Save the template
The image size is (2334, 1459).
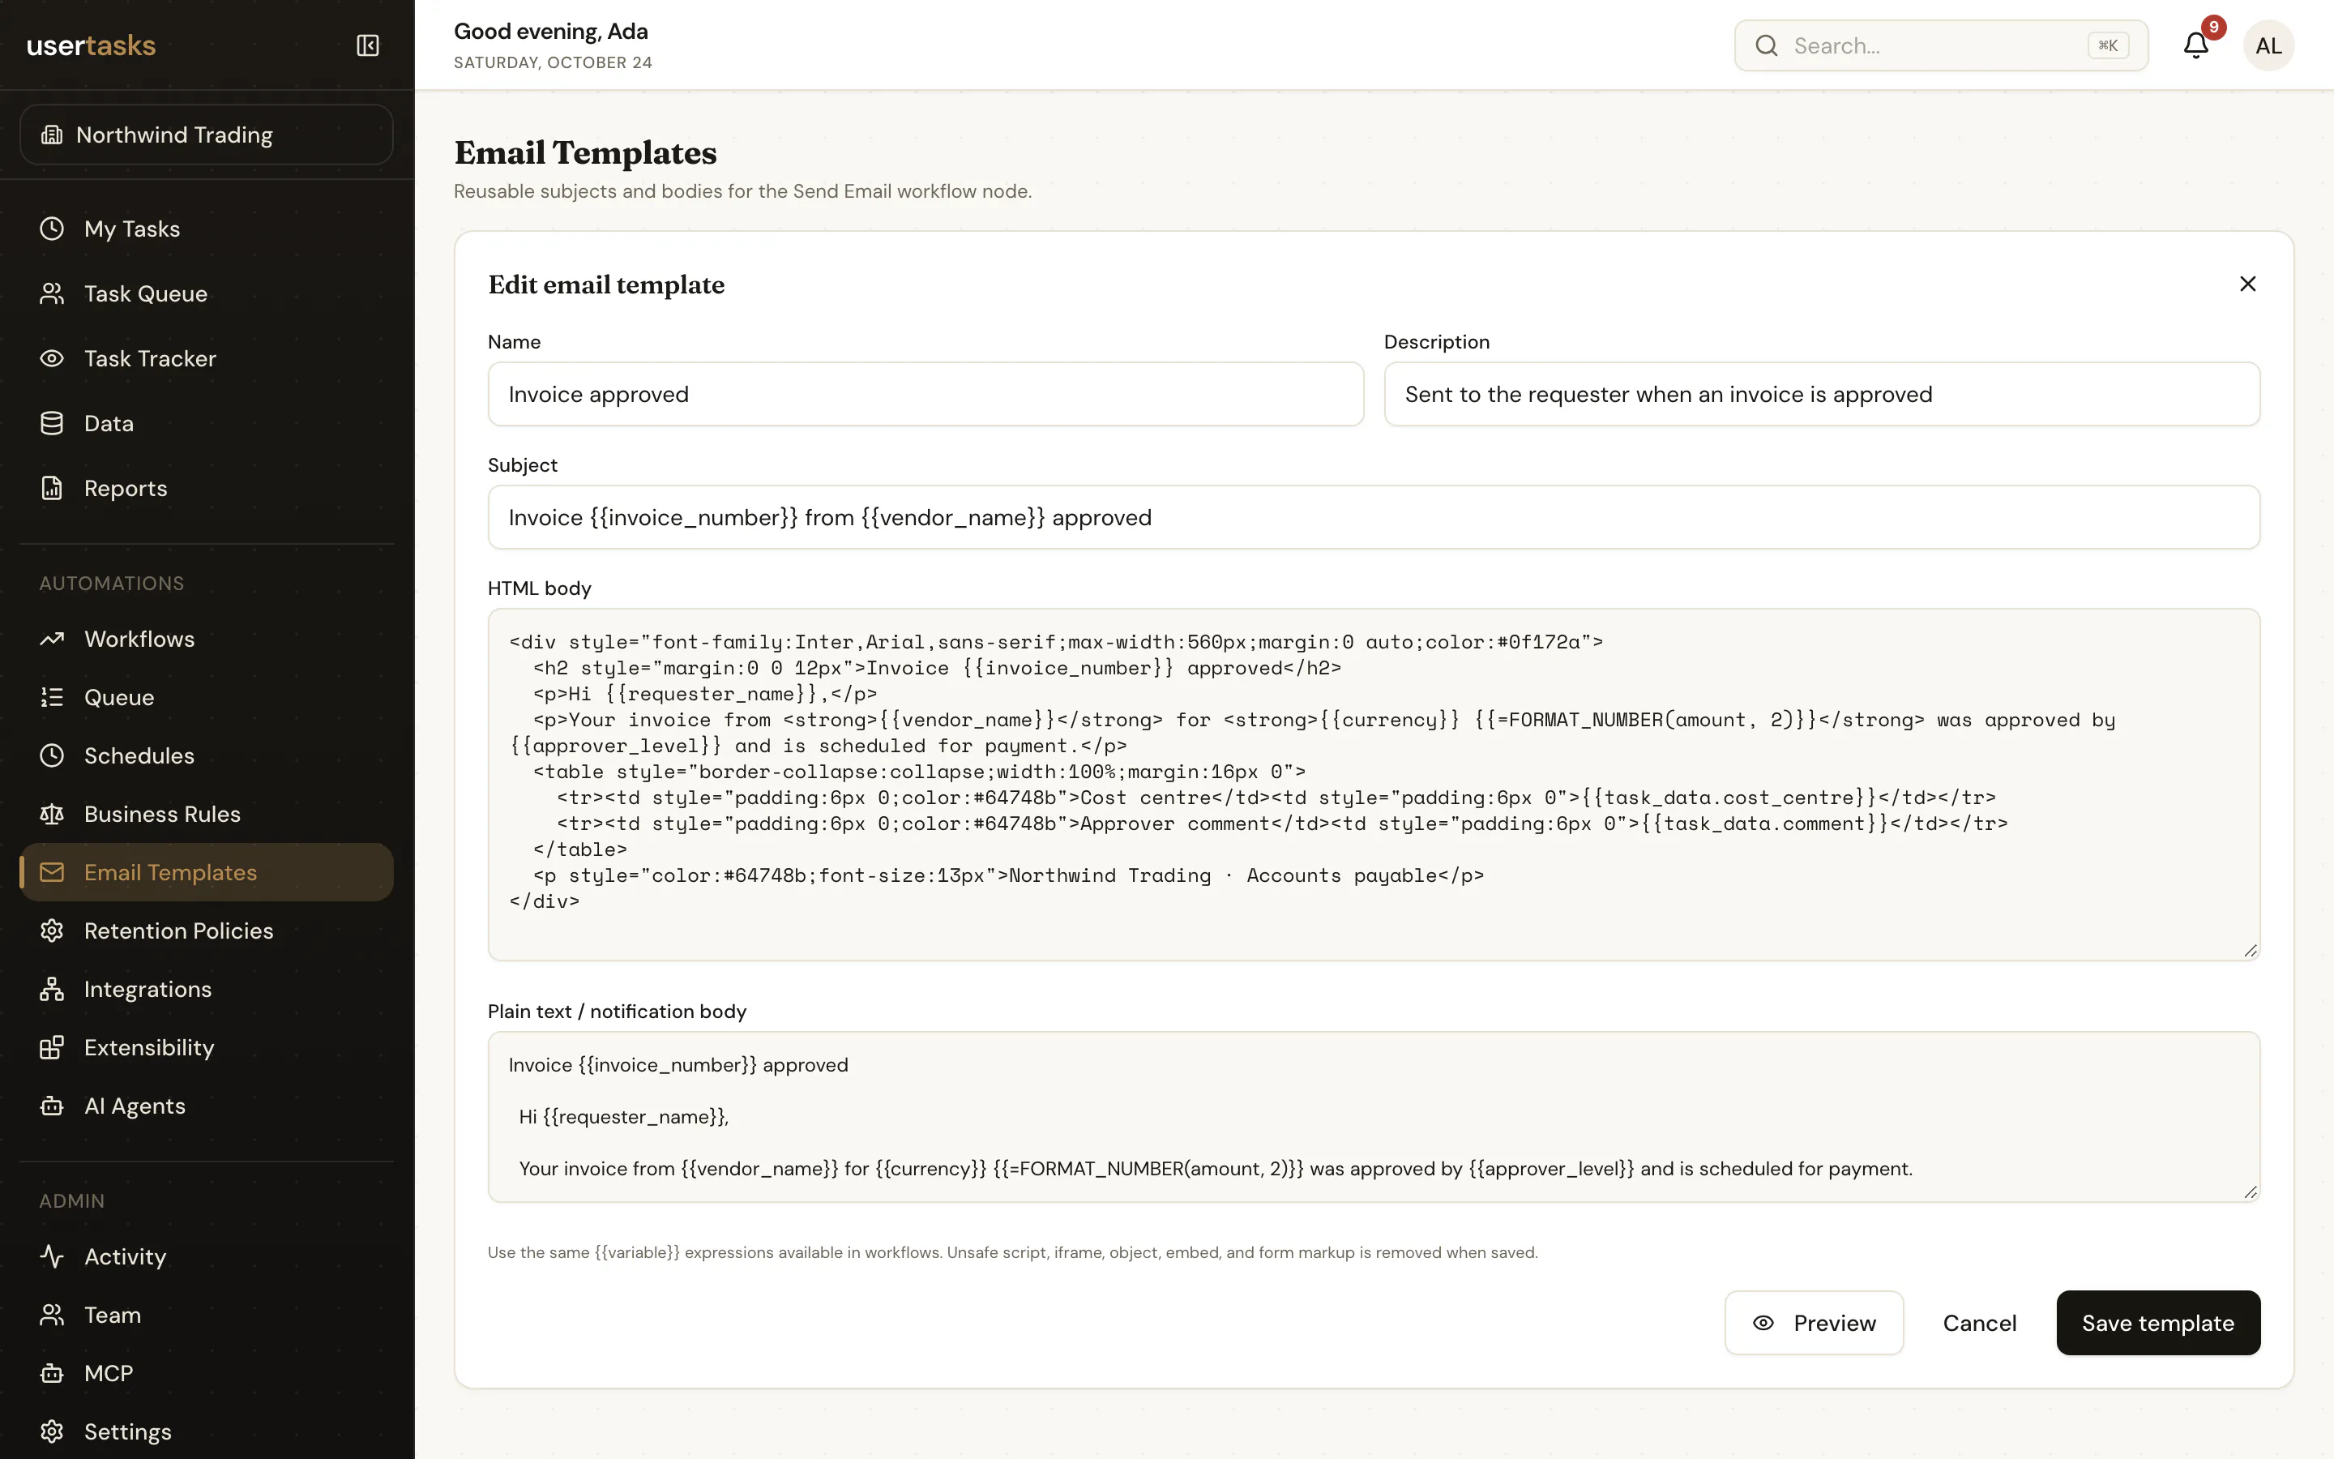(2157, 1323)
